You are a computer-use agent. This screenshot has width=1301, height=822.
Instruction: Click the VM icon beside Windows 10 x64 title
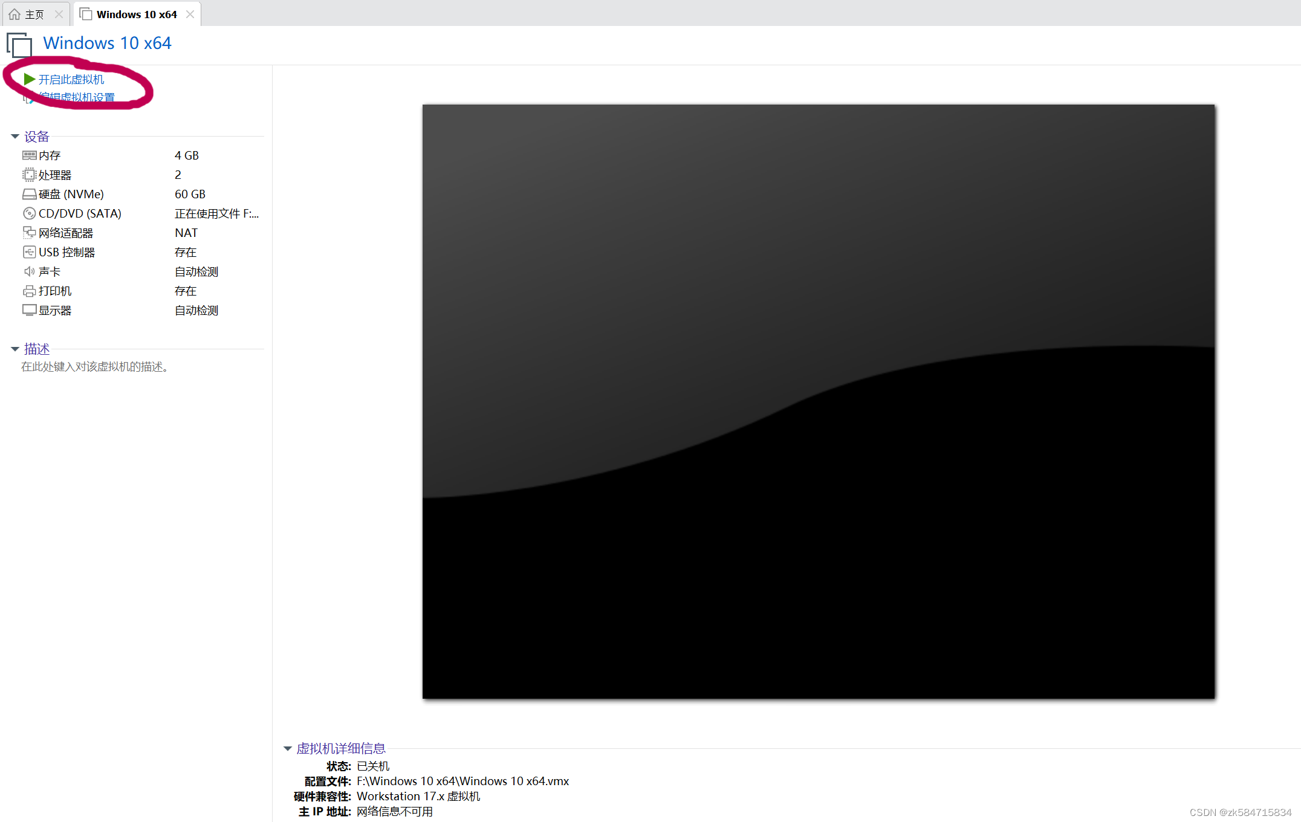pos(19,45)
